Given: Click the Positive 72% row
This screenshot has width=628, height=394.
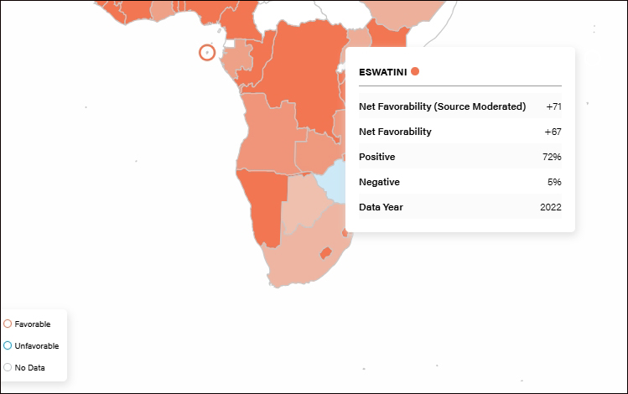Looking at the screenshot, I should pos(459,157).
